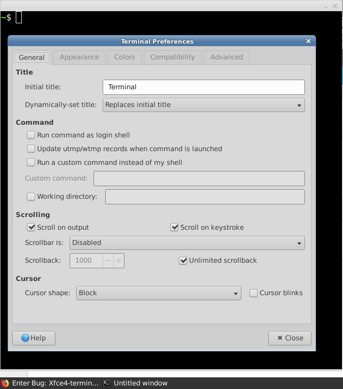Toggle Update utmp/wtmp records checkbox

[x=31, y=149]
